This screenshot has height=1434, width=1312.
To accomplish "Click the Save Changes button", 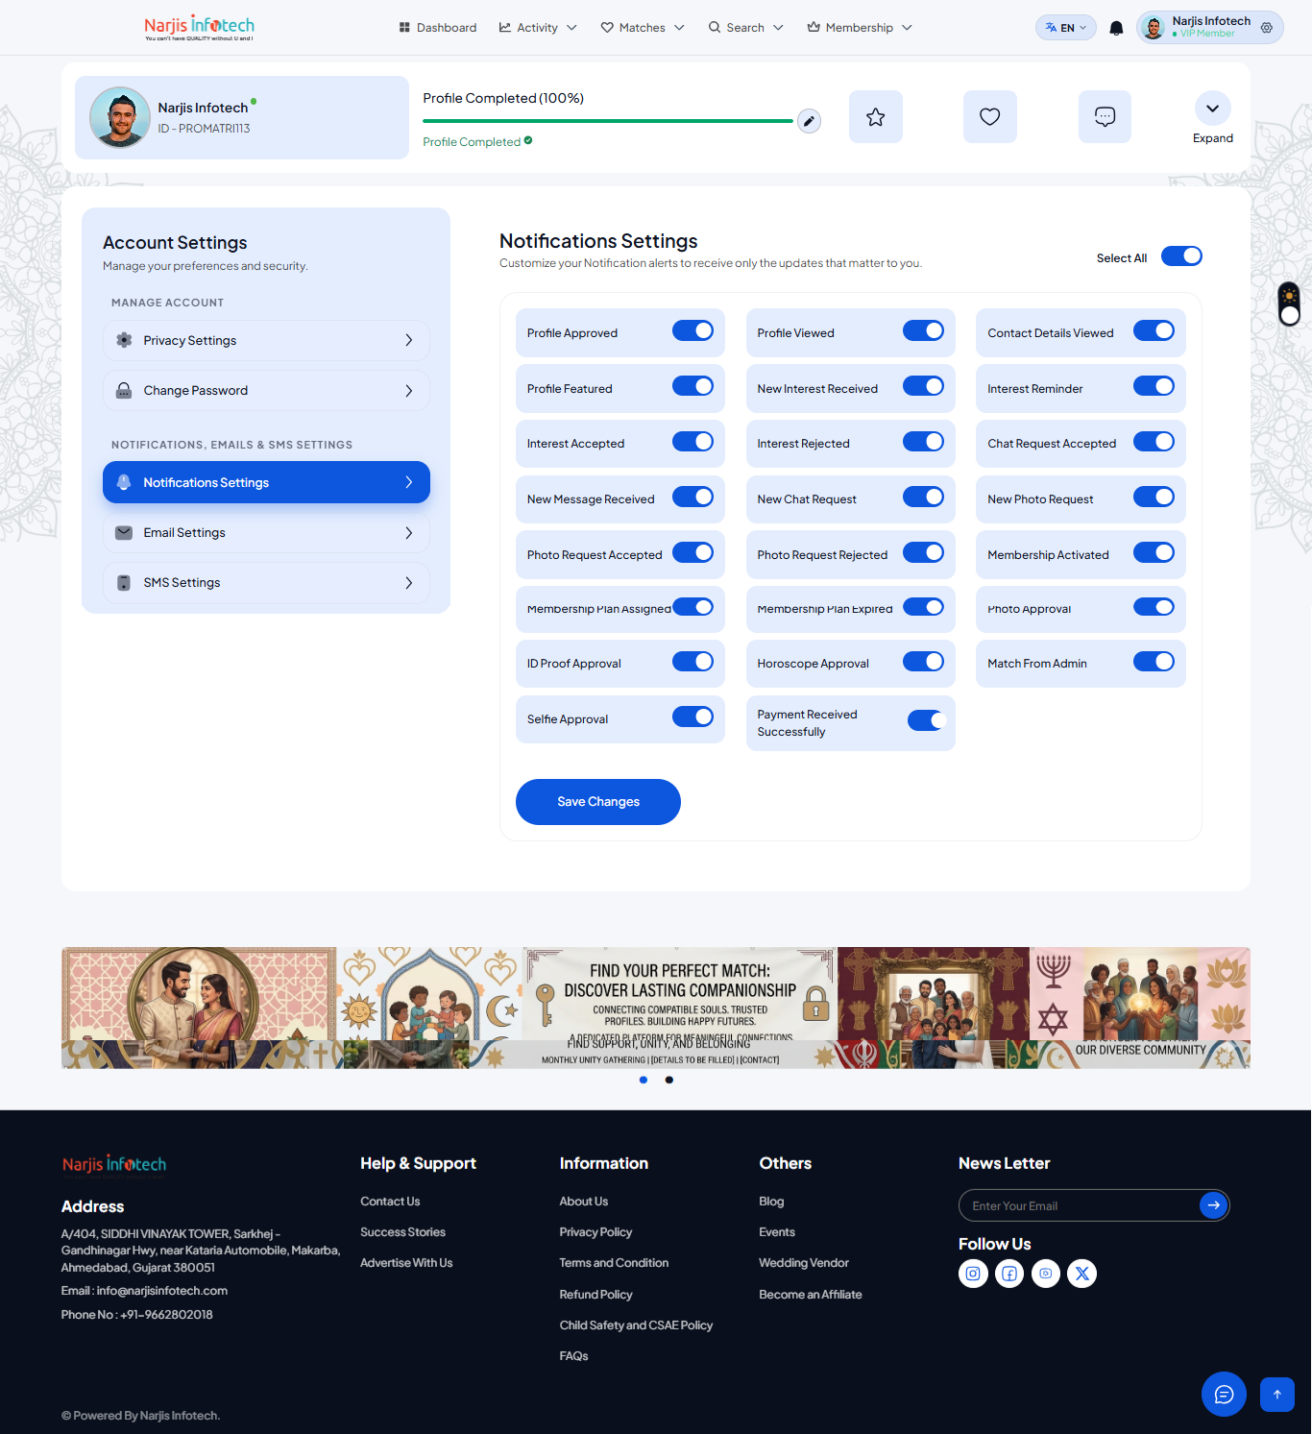I will [598, 802].
